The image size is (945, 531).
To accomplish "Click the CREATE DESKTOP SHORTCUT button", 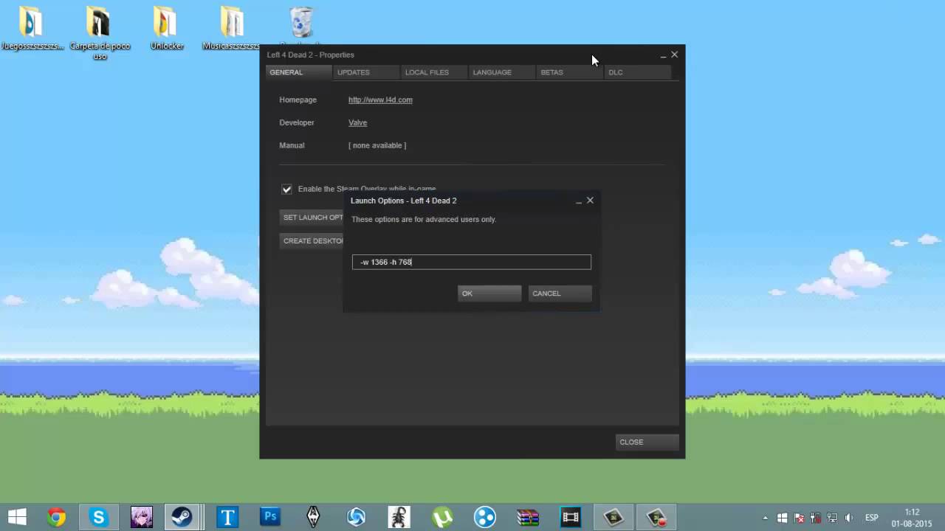I will [312, 240].
